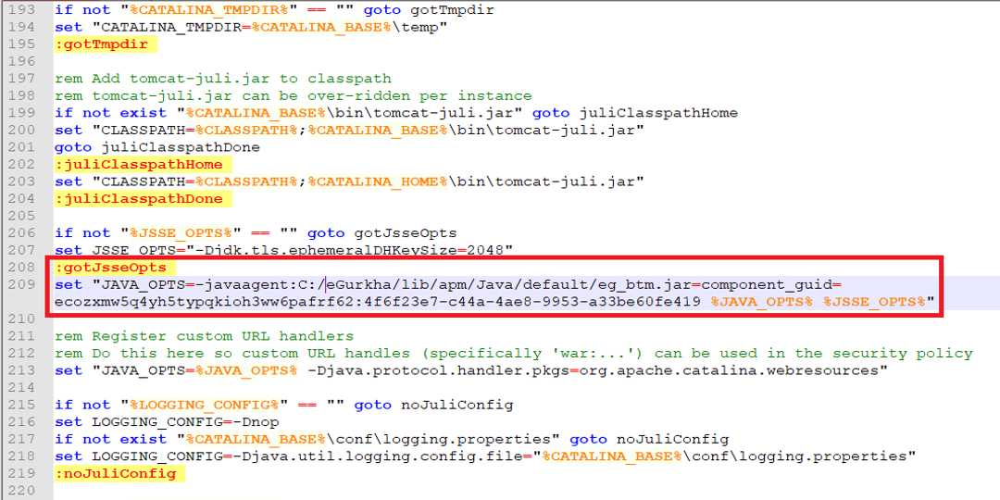The image size is (1000, 500).
Task: Click the GUID string starting with ecozxmw5q4yh5
Action: 378,300
